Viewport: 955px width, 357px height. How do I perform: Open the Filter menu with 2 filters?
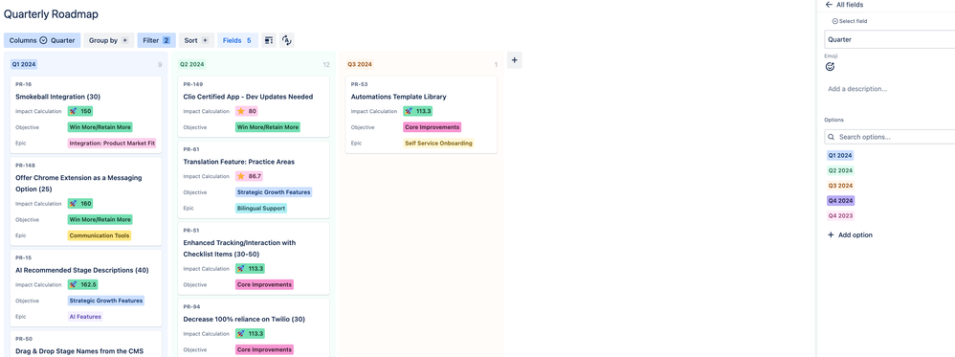[157, 41]
